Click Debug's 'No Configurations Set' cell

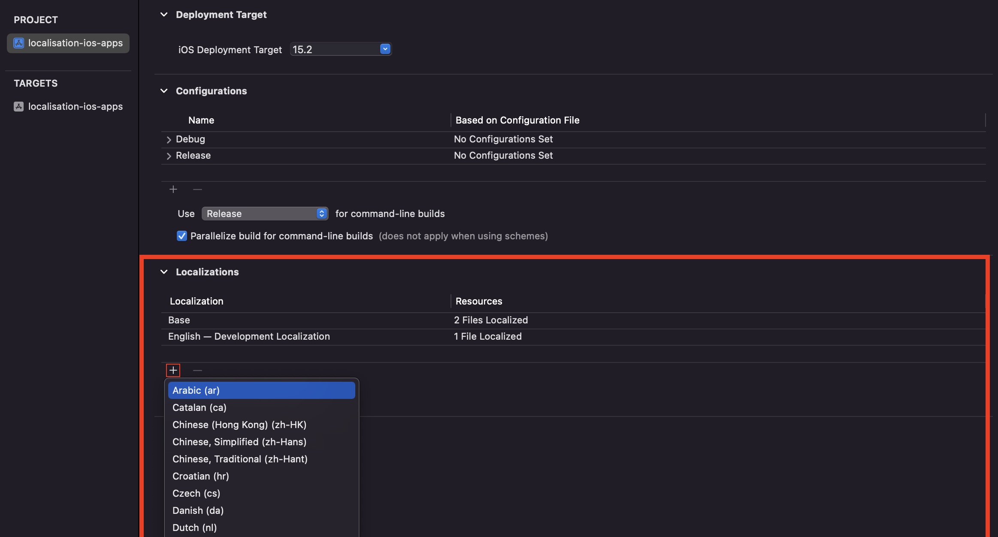coord(503,139)
